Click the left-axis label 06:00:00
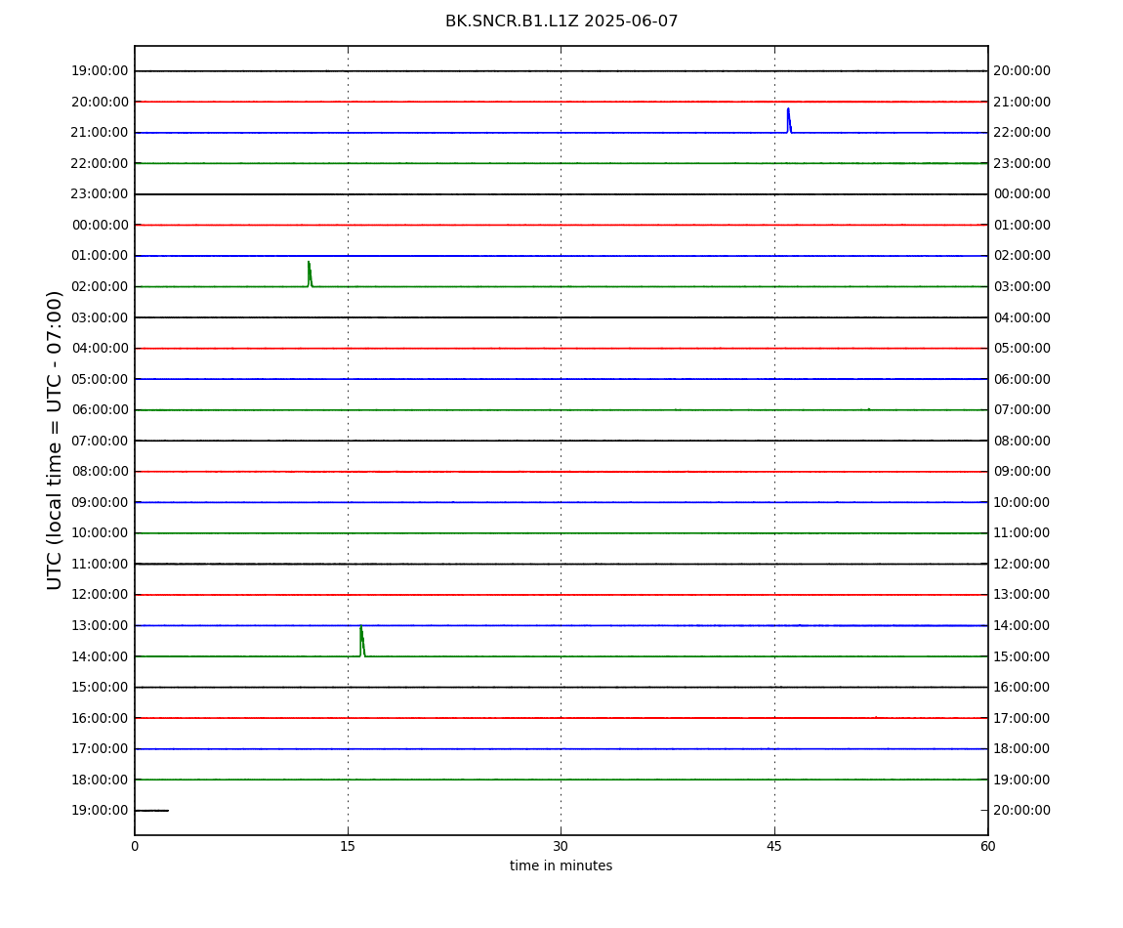The width and height of the screenshot is (1123, 928). coord(101,410)
